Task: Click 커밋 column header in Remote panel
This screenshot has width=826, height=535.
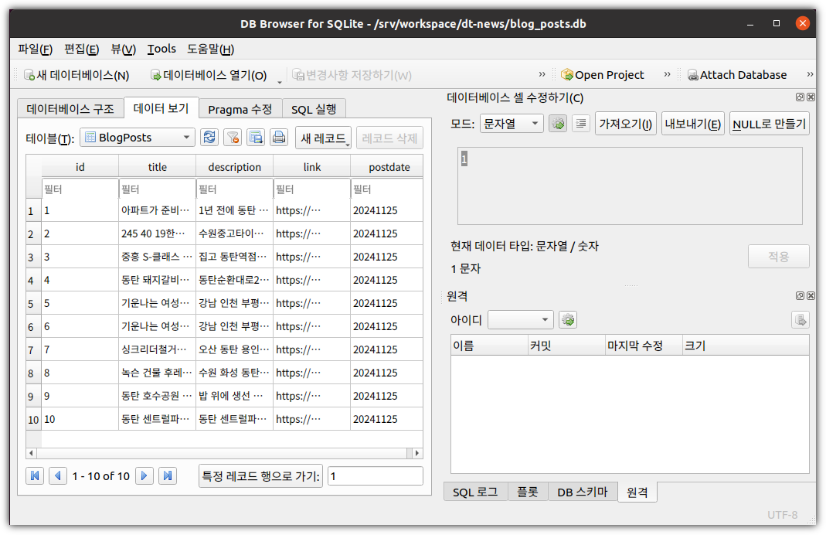Action: [x=567, y=346]
